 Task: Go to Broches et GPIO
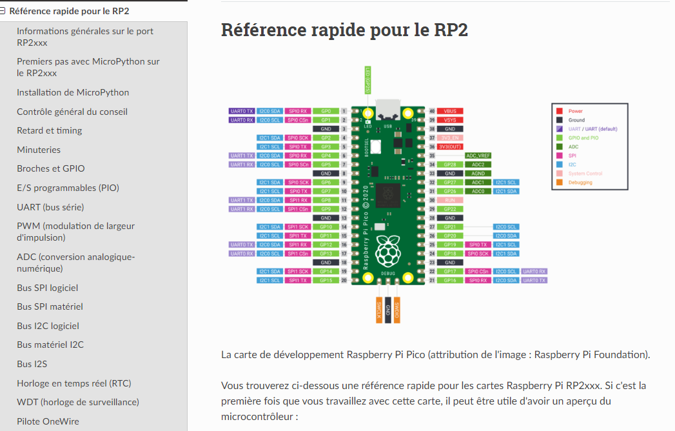pyautogui.click(x=51, y=168)
